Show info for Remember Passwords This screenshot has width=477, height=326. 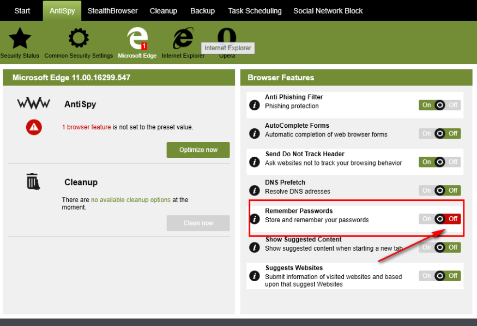[255, 219]
